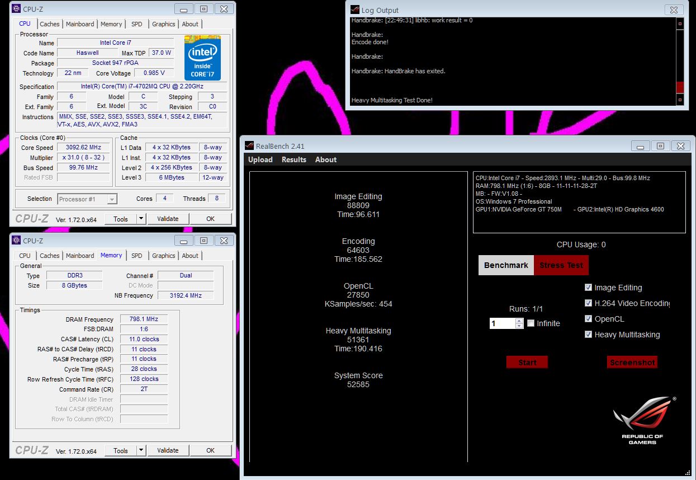Click the Start benchmark button

coord(527,362)
